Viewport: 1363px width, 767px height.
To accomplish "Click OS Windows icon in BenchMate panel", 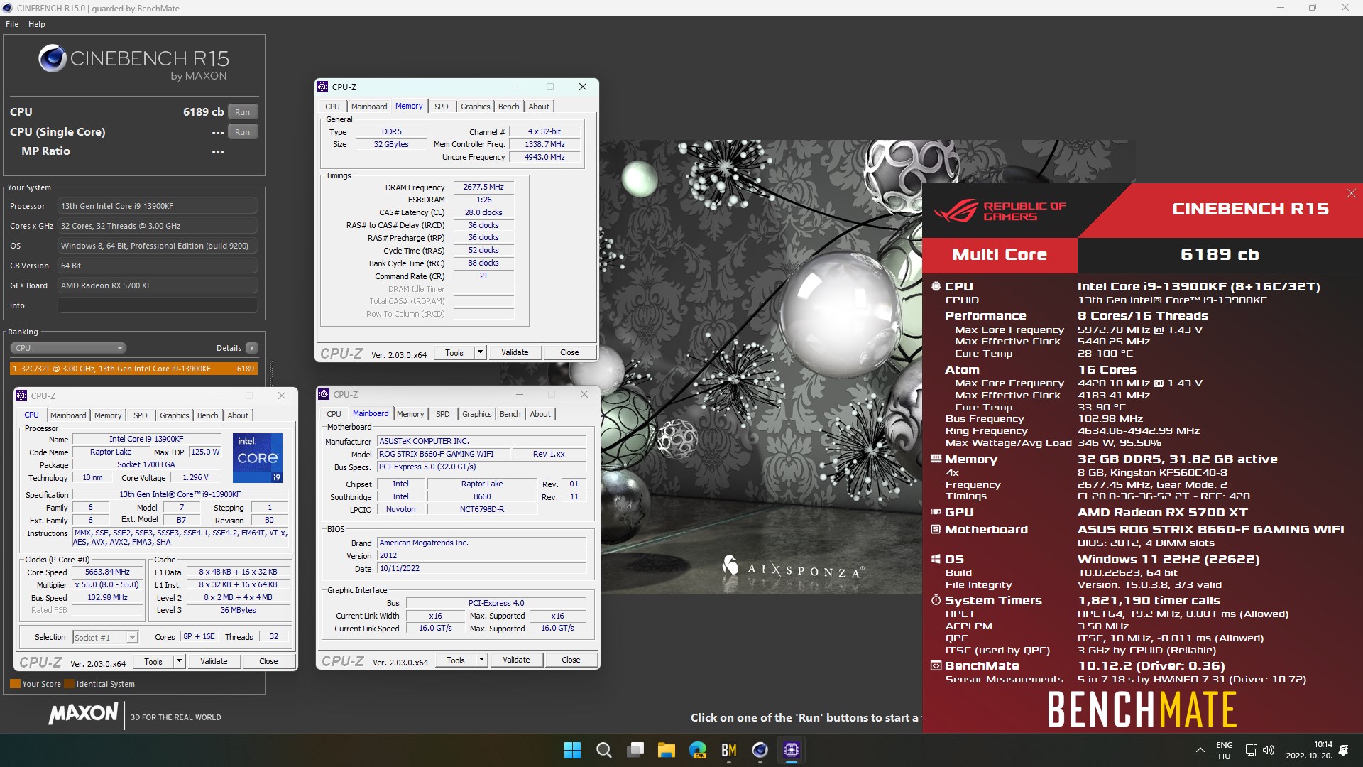I will point(936,559).
